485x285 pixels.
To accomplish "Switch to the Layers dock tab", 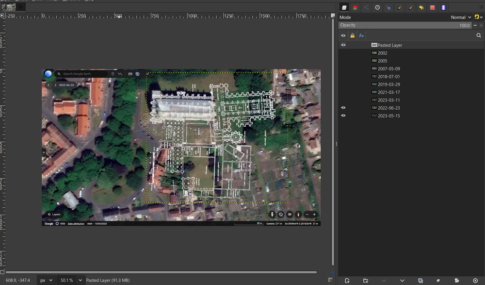I will (x=344, y=7).
